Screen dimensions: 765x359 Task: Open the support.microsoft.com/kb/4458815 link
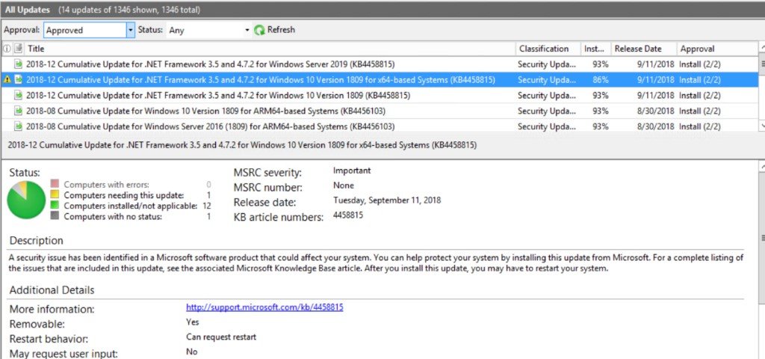click(264, 307)
